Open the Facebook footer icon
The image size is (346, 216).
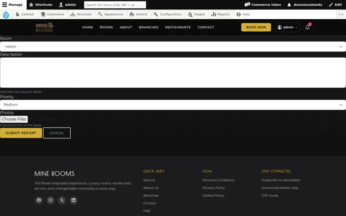pyautogui.click(x=39, y=200)
